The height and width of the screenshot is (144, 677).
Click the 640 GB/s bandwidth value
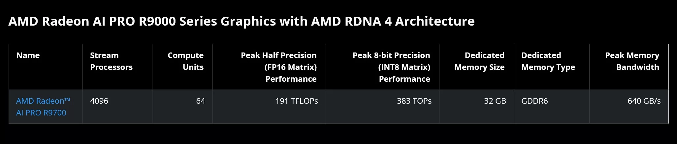644,101
